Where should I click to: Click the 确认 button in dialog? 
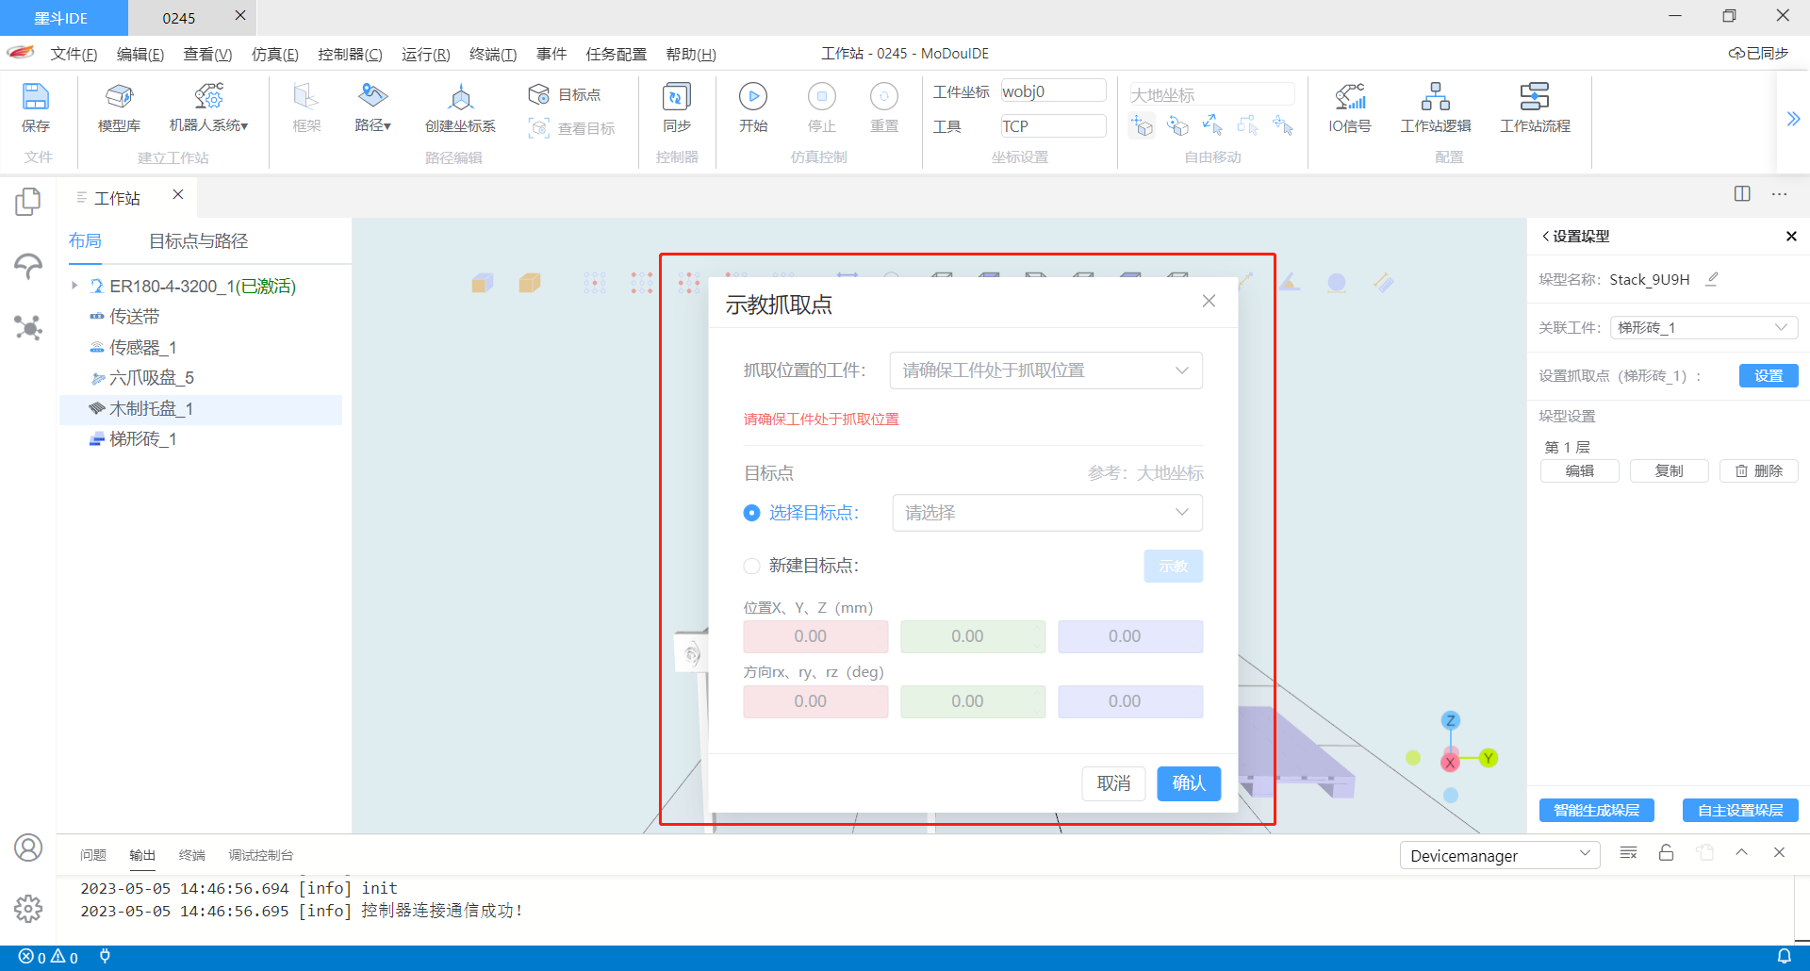1188,783
